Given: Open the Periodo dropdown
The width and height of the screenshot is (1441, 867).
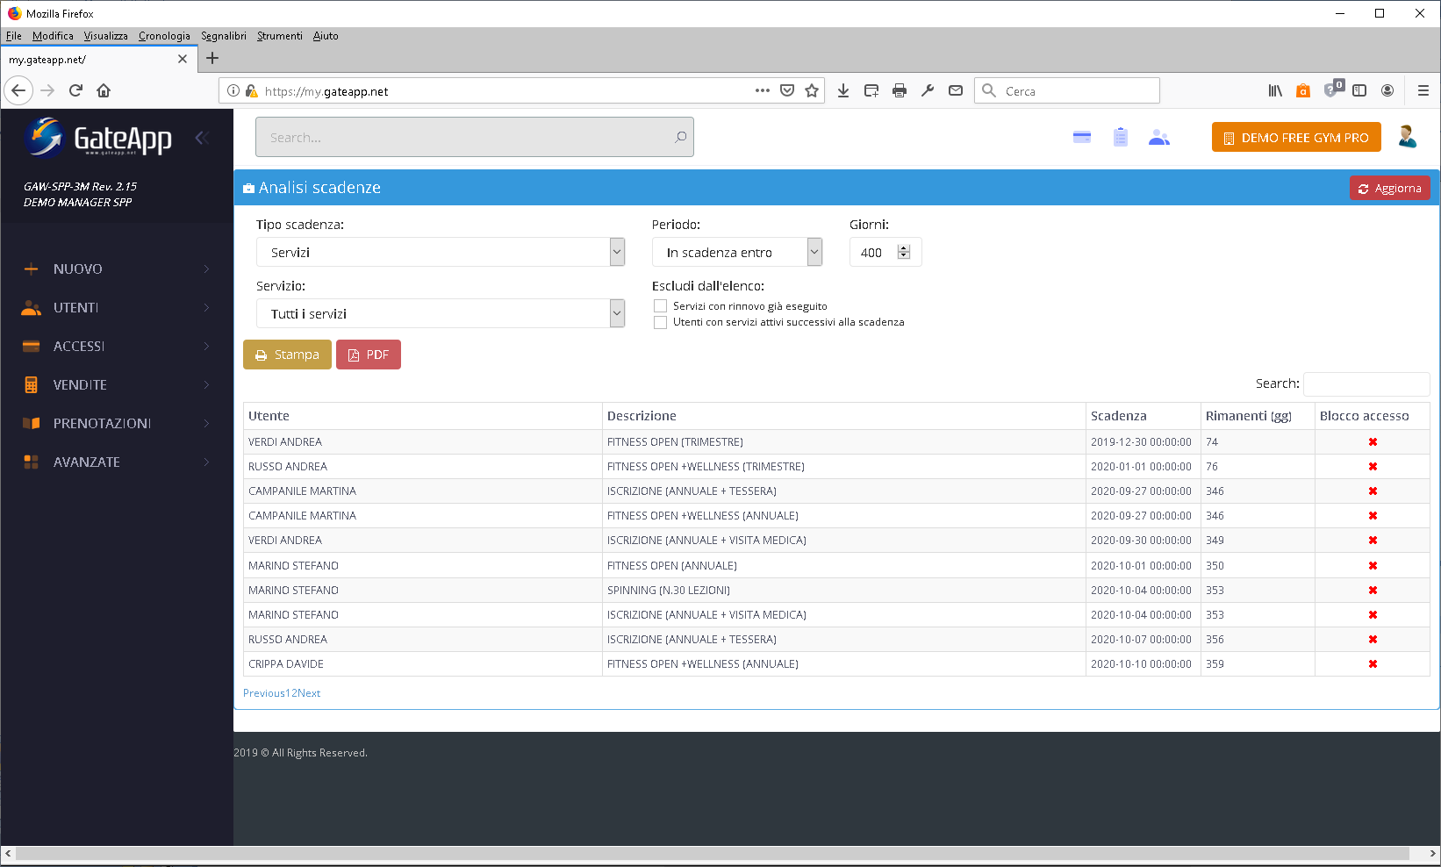Looking at the screenshot, I should pyautogui.click(x=737, y=252).
